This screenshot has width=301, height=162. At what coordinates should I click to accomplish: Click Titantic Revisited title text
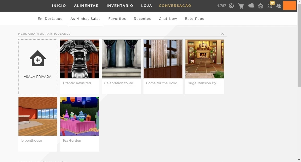(x=77, y=83)
